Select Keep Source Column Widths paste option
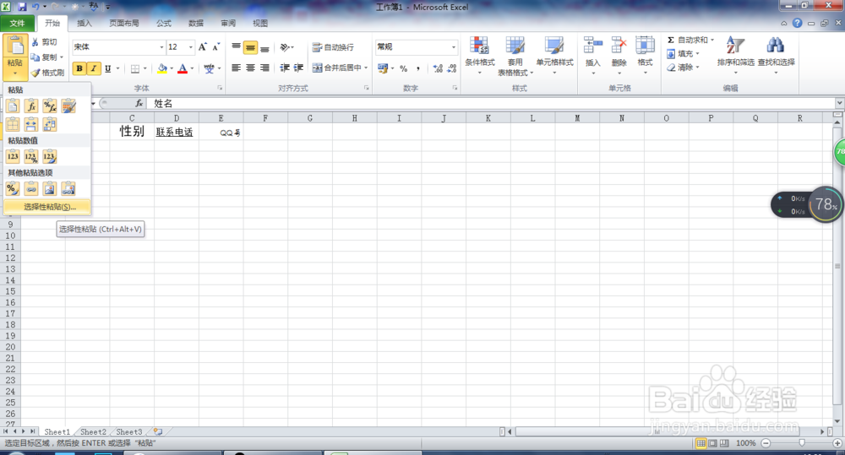Image resolution: width=845 pixels, height=455 pixels. coord(31,124)
